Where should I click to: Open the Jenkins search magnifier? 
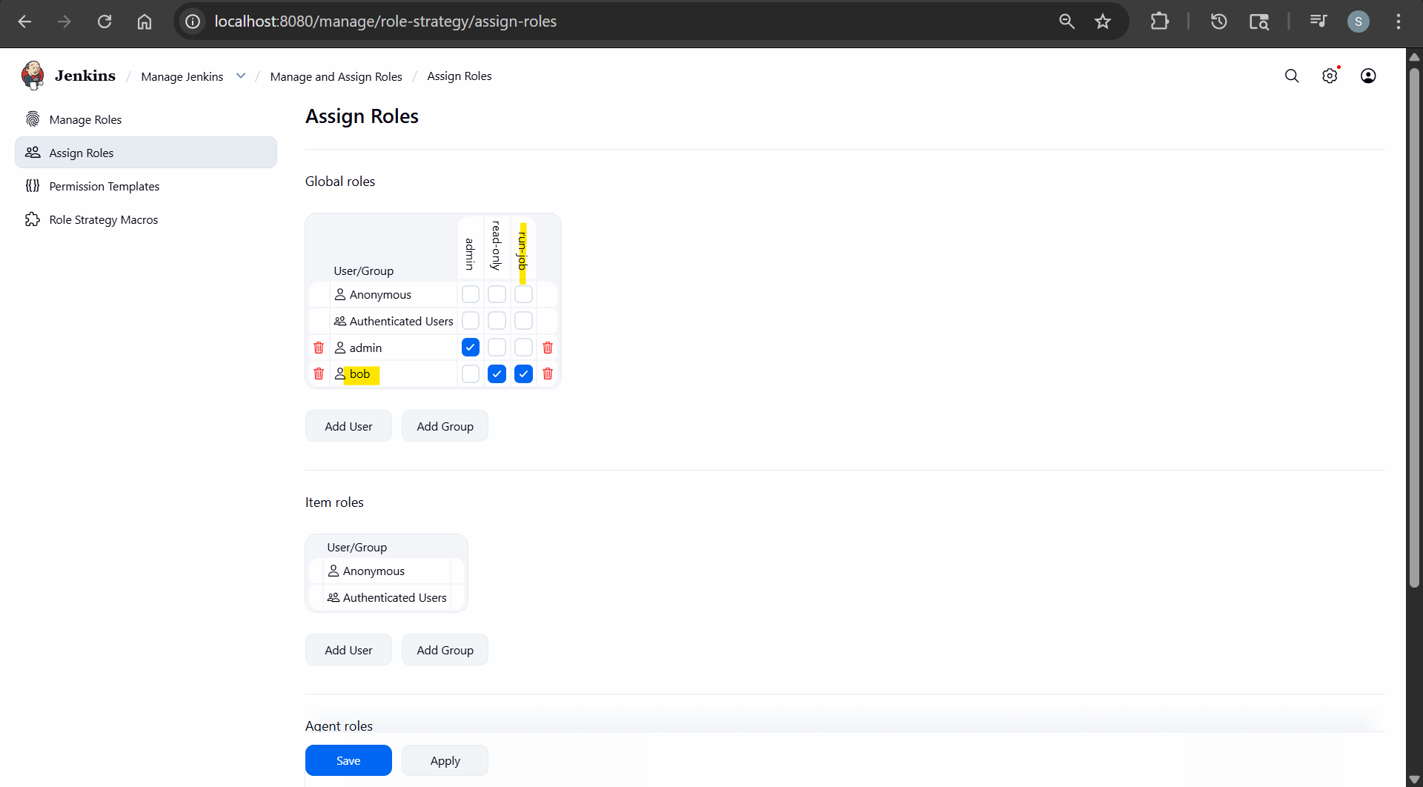pyautogui.click(x=1292, y=76)
